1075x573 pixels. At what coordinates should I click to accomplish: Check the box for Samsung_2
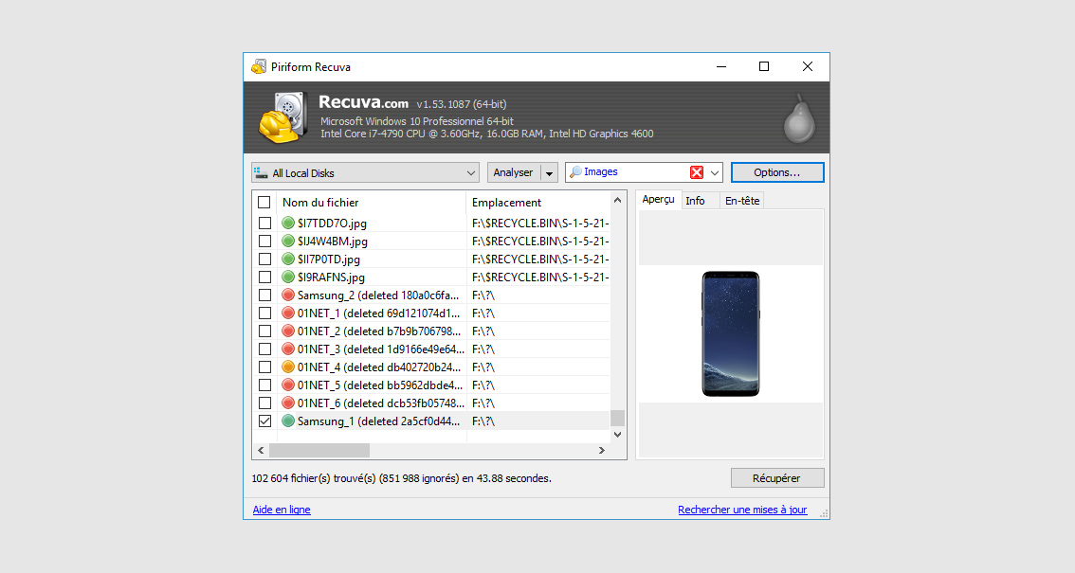tap(264, 295)
